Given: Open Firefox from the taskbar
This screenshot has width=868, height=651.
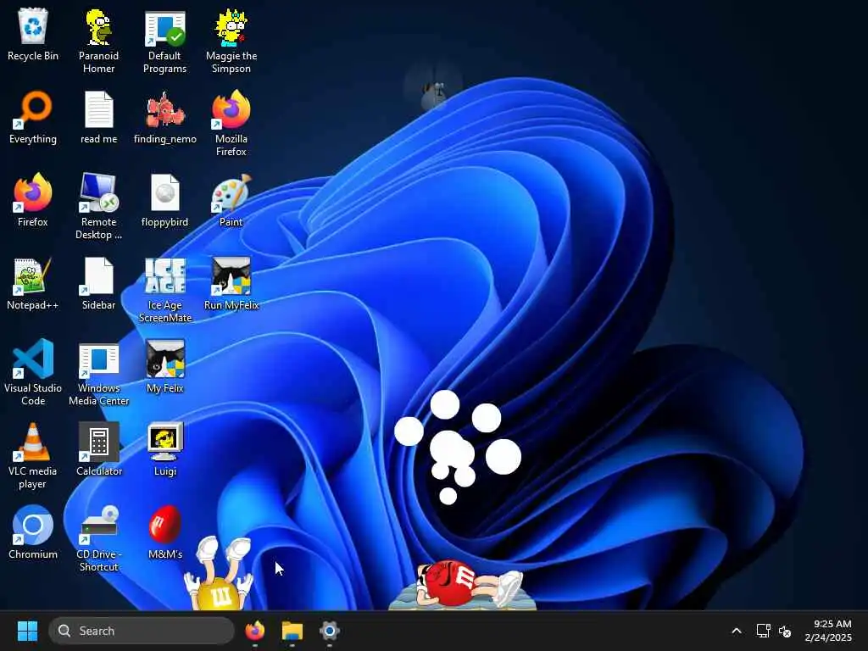Looking at the screenshot, I should [255, 631].
